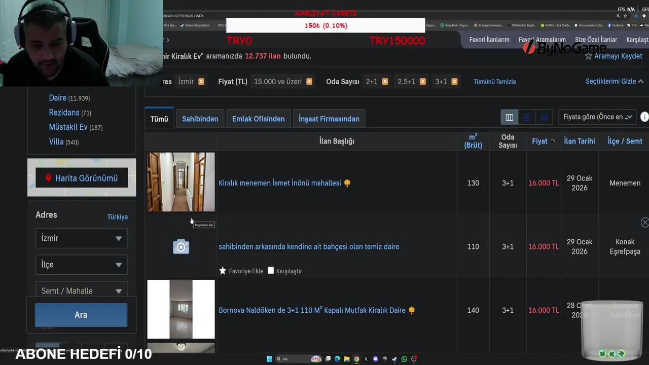The image size is (649, 365).
Task: Open Epic Games Launcher from taskbar
Action: coord(385,359)
